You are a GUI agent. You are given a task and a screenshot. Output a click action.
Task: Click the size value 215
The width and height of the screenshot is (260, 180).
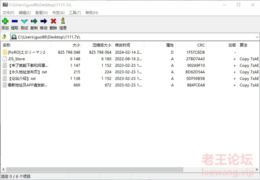click(x=77, y=72)
